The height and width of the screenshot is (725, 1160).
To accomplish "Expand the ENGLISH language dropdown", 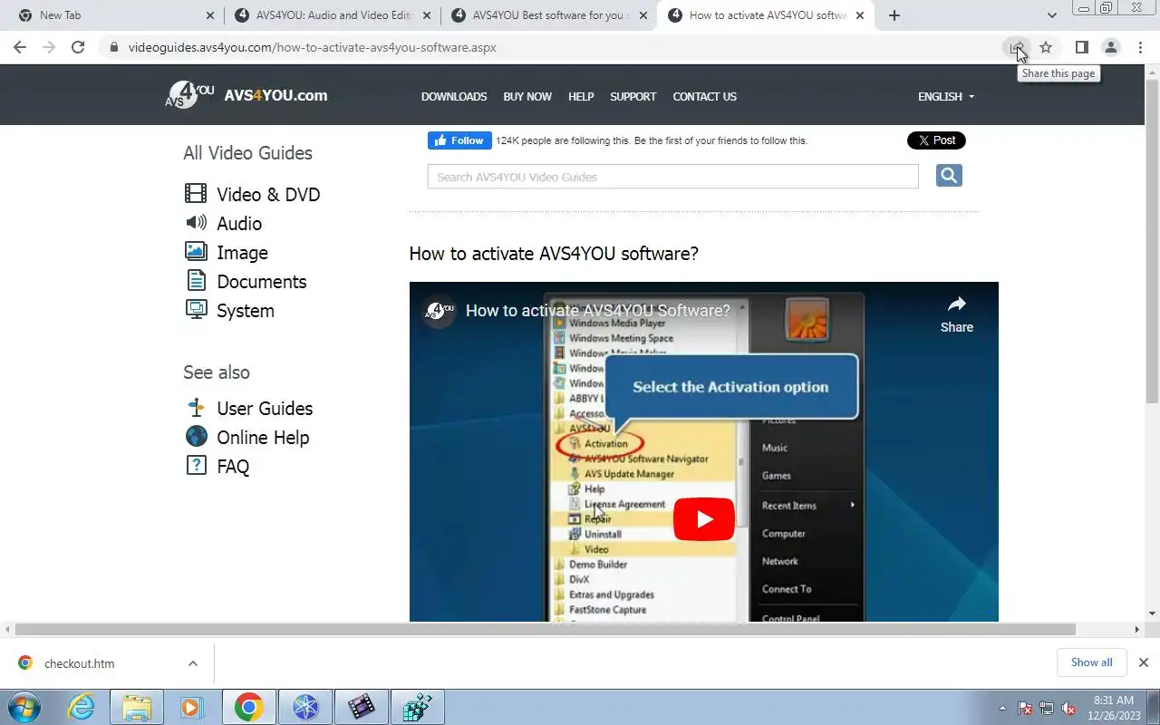I will [x=946, y=96].
